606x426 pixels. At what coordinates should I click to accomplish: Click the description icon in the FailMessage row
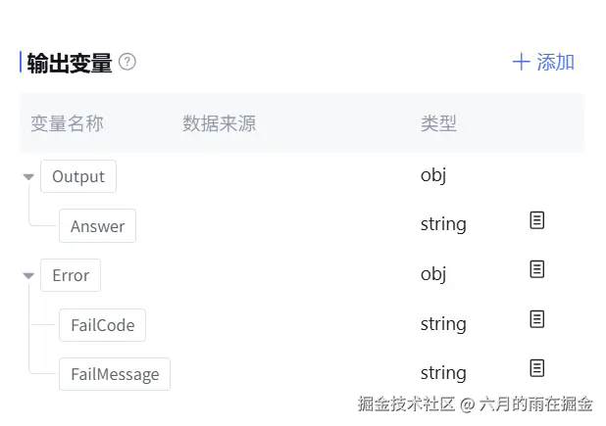coord(536,368)
